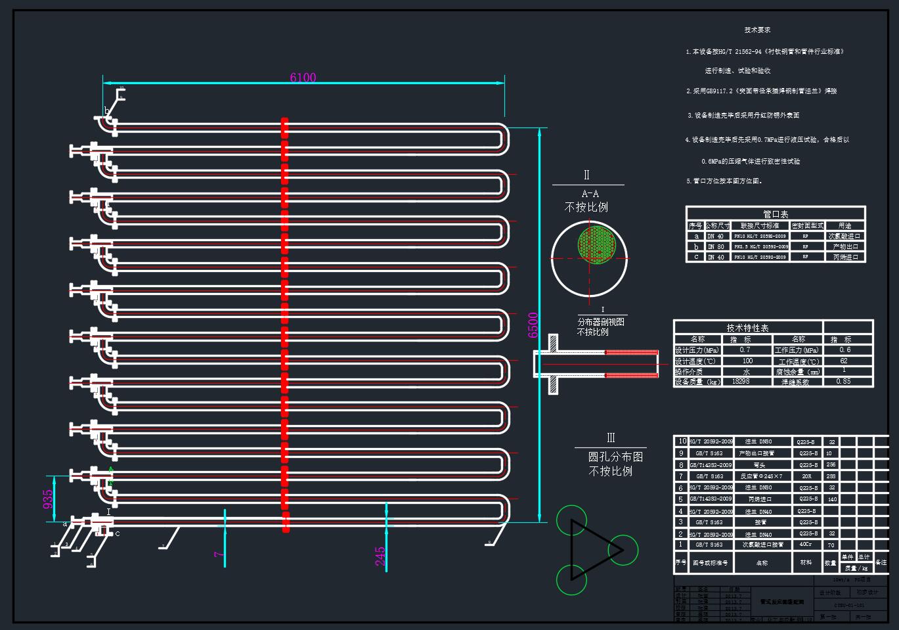Viewport: 899px width, 630px height.
Task: Select the 技术特性表 table heading
Action: click(x=747, y=328)
